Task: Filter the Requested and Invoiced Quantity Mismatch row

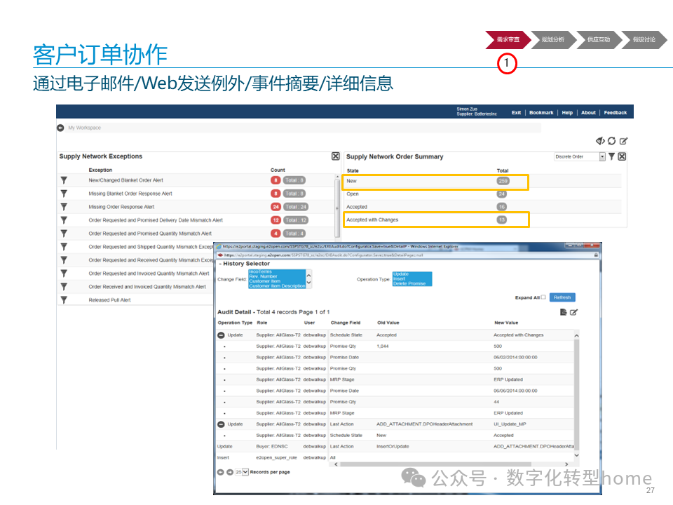Action: 64,274
